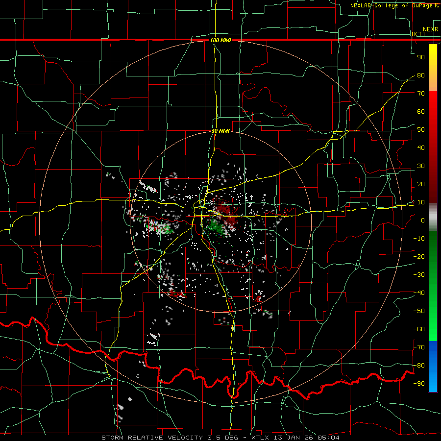Click the positive 80 value on the velocity scale
441x441 pixels.
coord(421,75)
